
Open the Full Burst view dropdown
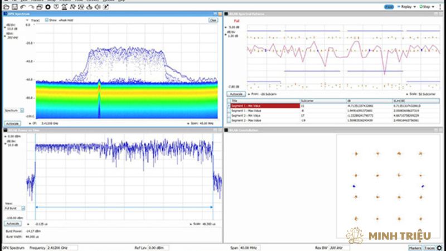point(23,208)
